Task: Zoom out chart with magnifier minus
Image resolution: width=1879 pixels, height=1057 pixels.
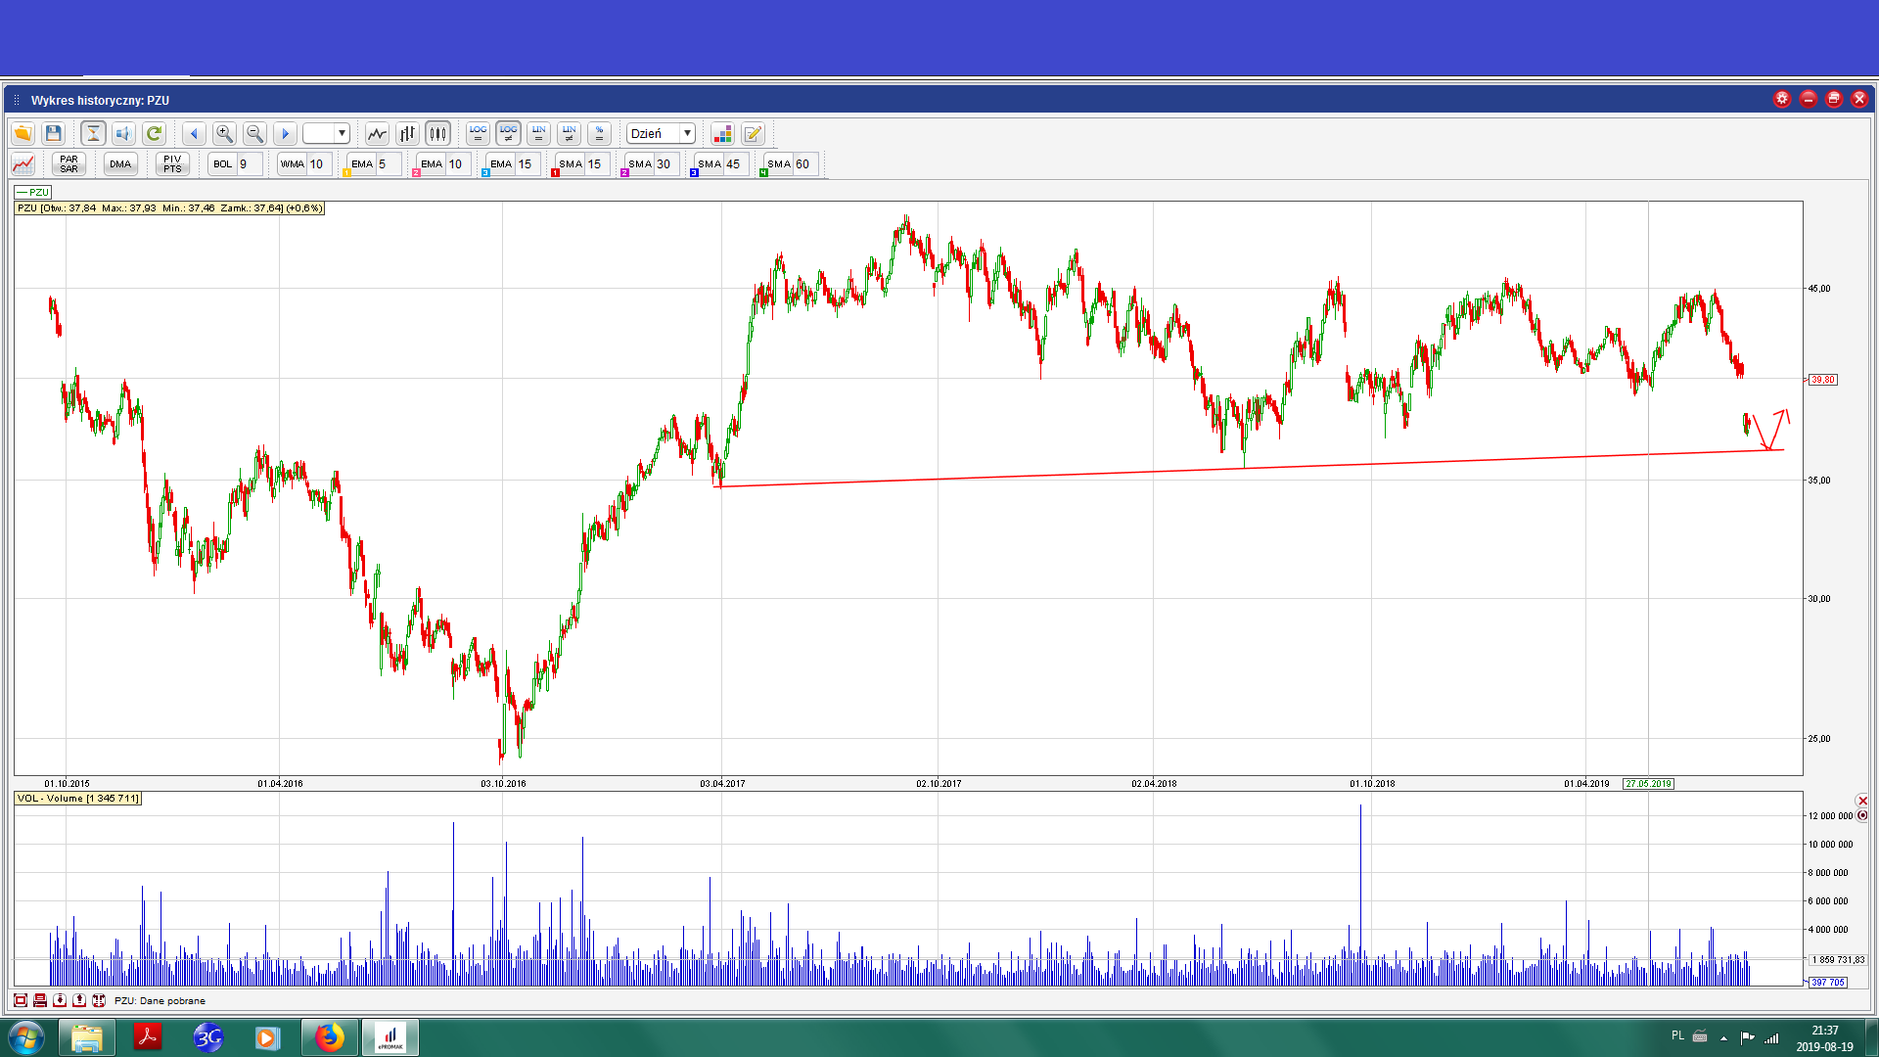Action: [254, 133]
